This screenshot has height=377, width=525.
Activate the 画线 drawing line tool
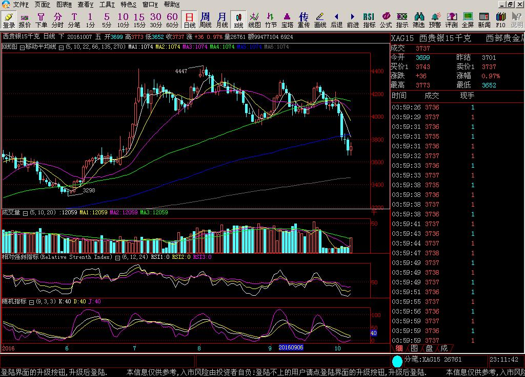point(320,20)
